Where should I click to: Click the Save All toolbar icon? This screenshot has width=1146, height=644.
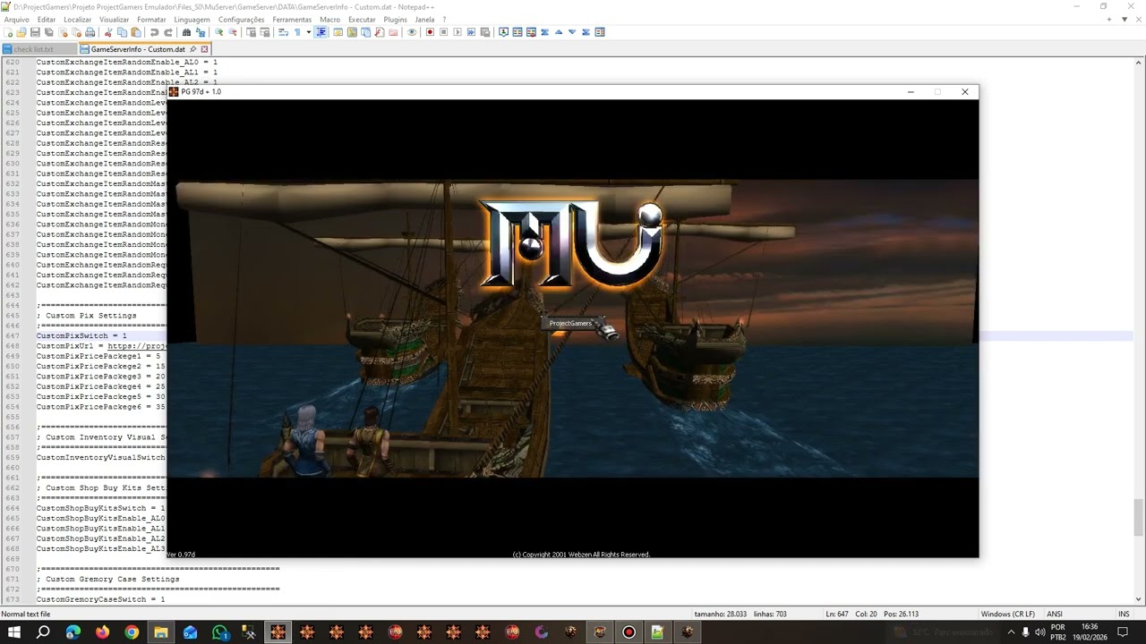[x=48, y=32]
